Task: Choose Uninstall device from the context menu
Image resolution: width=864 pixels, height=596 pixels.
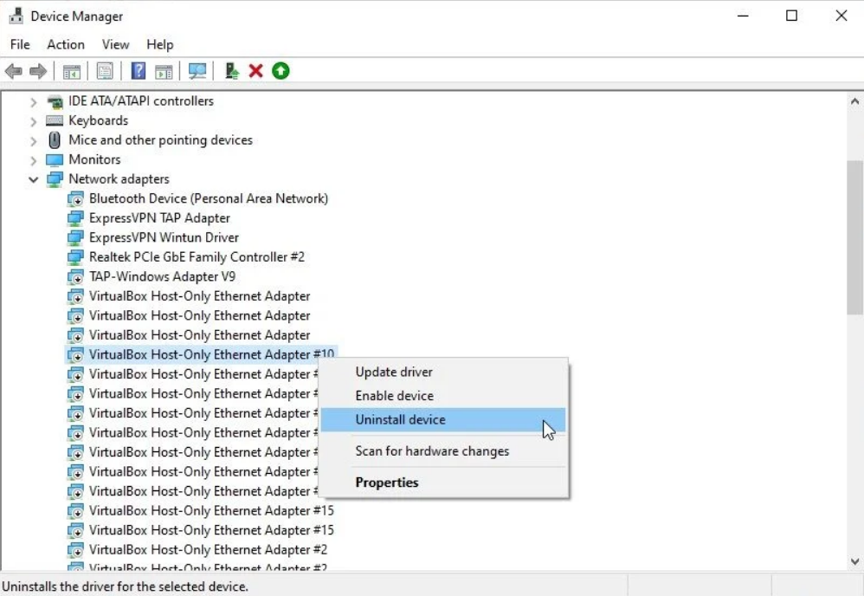Action: point(400,419)
